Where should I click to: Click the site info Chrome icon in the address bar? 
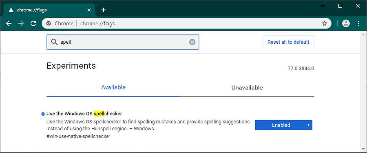[49, 23]
